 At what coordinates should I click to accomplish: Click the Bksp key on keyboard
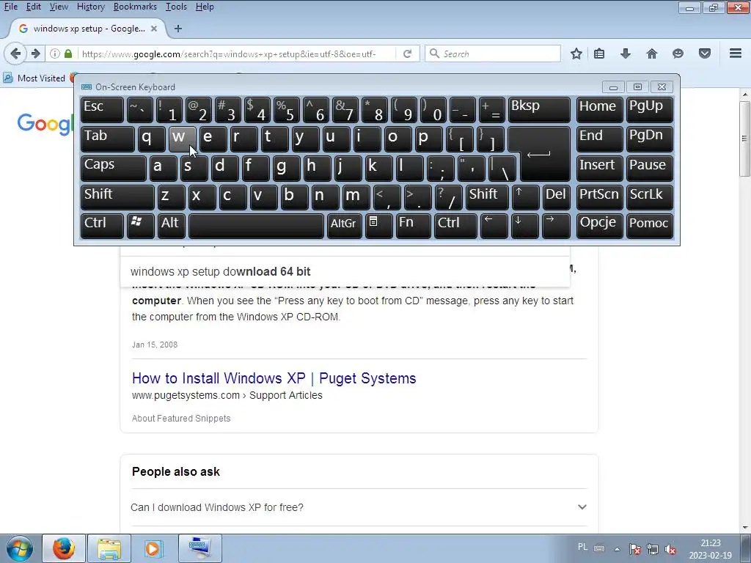(539, 110)
